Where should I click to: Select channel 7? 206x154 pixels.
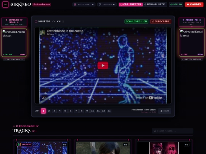76,111
